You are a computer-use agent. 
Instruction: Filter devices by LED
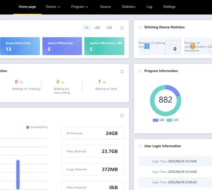(x=97, y=28)
